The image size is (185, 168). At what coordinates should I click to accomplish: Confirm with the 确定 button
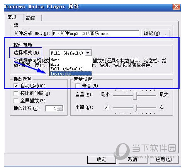[102, 160]
